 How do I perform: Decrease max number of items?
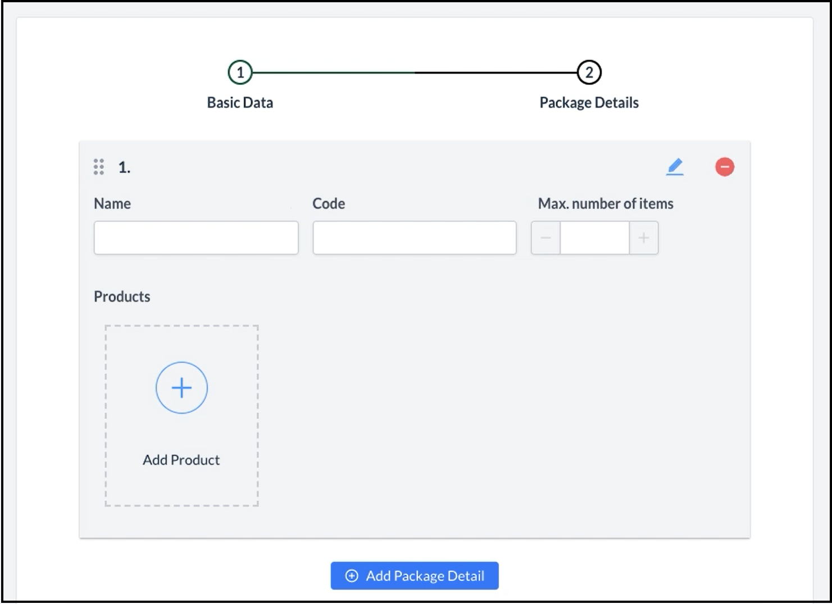click(x=545, y=238)
